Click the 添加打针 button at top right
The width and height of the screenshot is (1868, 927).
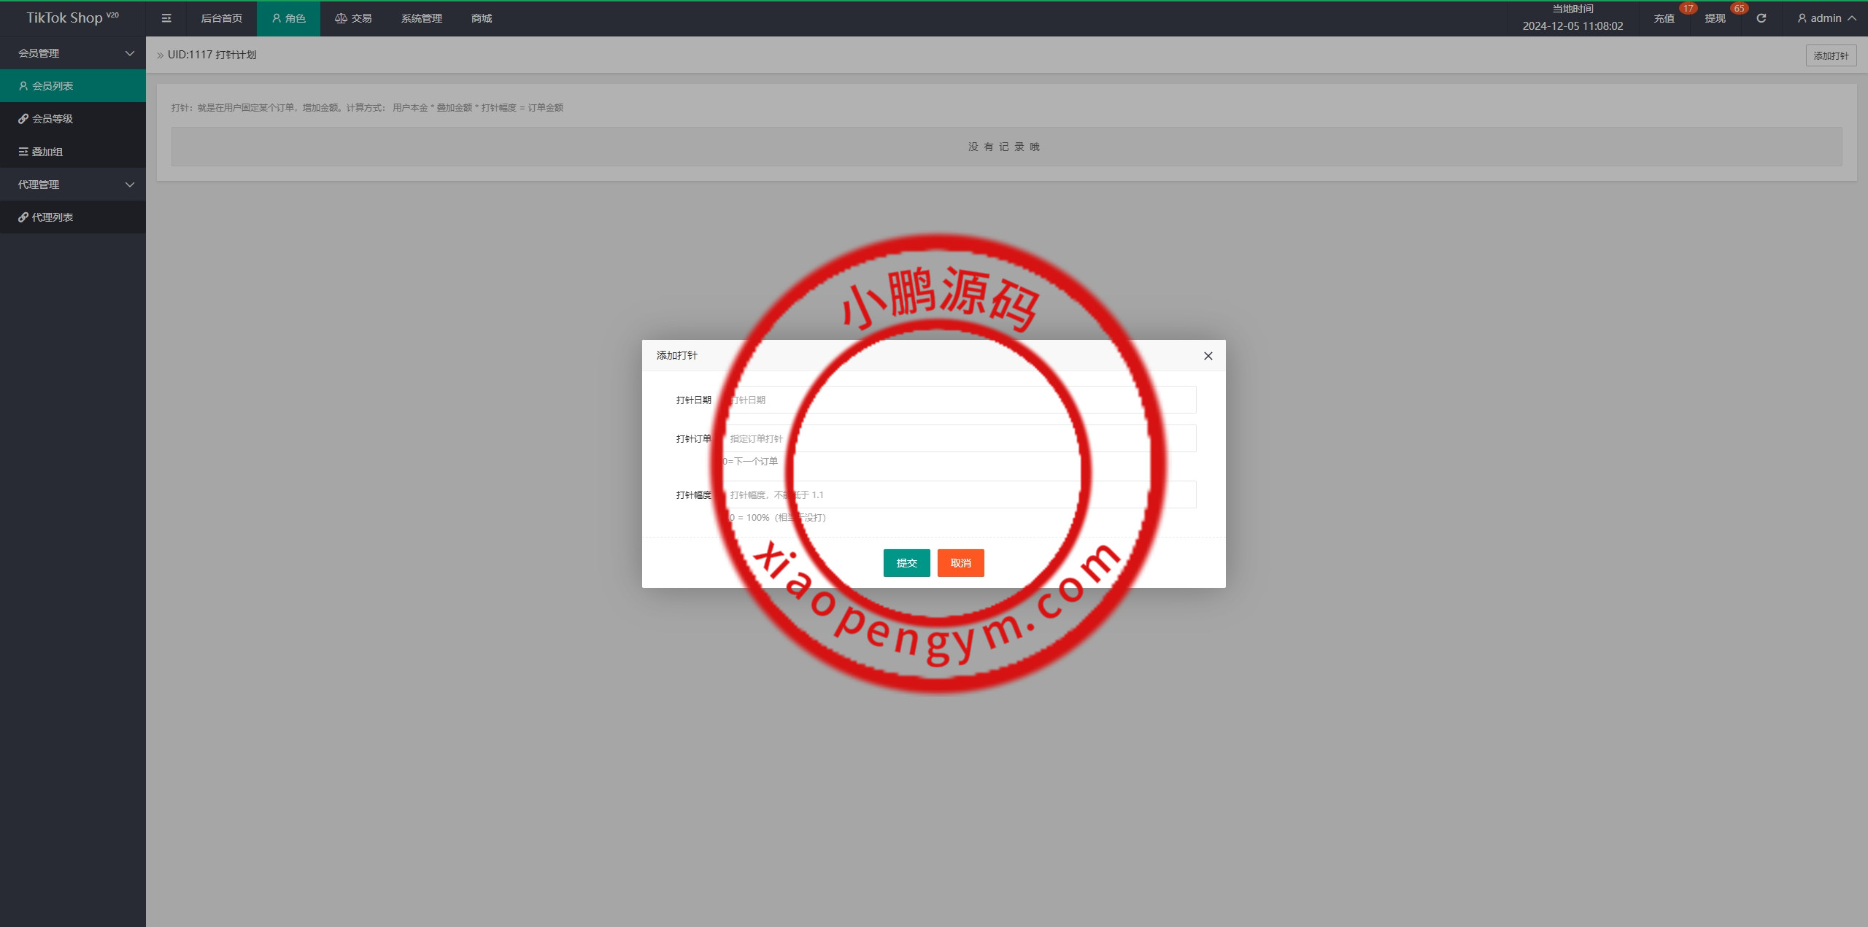click(x=1831, y=55)
